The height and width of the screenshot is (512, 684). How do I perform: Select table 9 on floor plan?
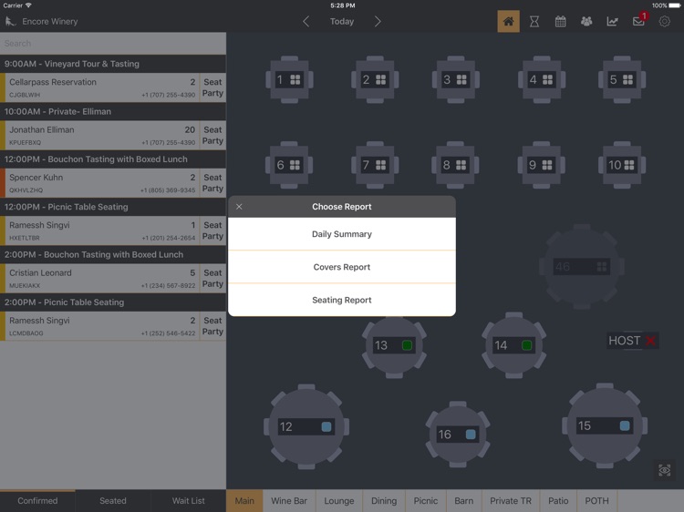tap(541, 165)
